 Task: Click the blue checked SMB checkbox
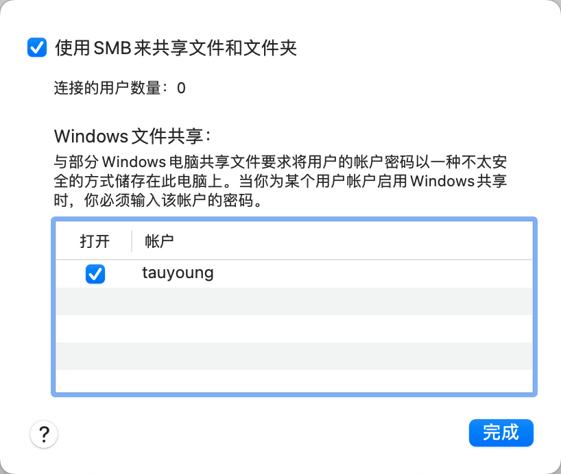(x=36, y=47)
